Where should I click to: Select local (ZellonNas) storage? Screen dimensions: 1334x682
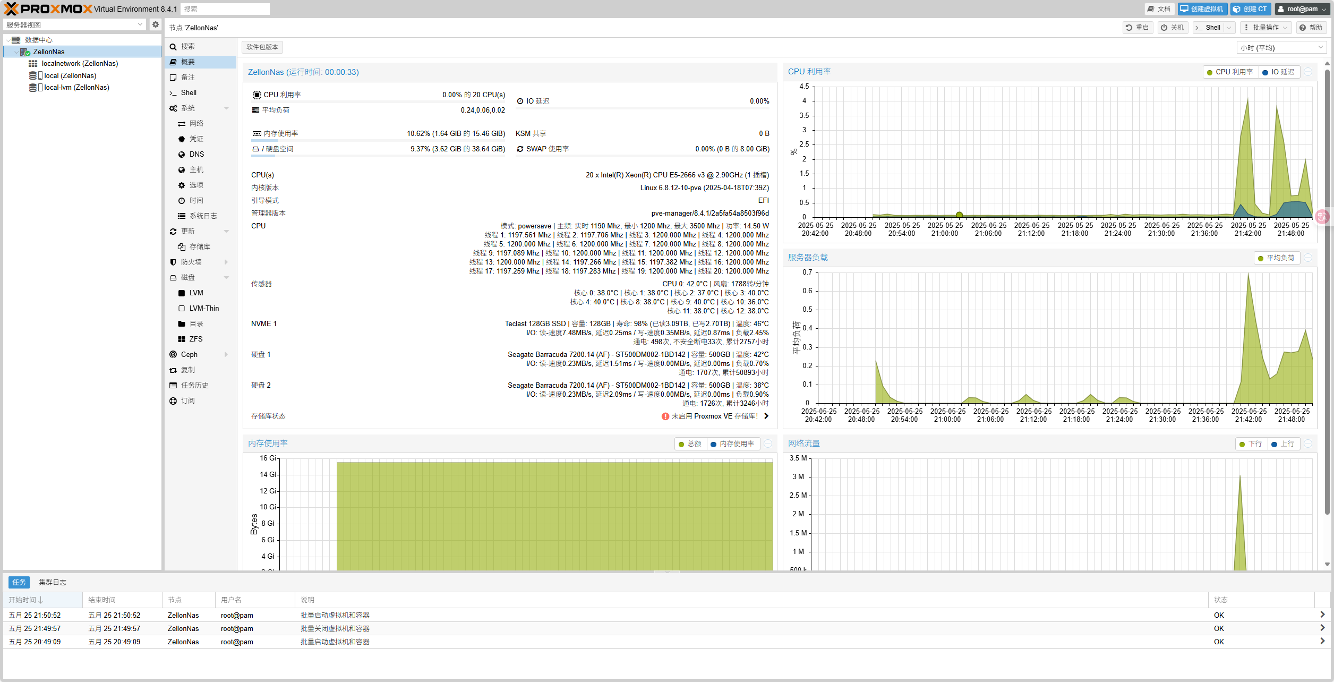tap(70, 76)
